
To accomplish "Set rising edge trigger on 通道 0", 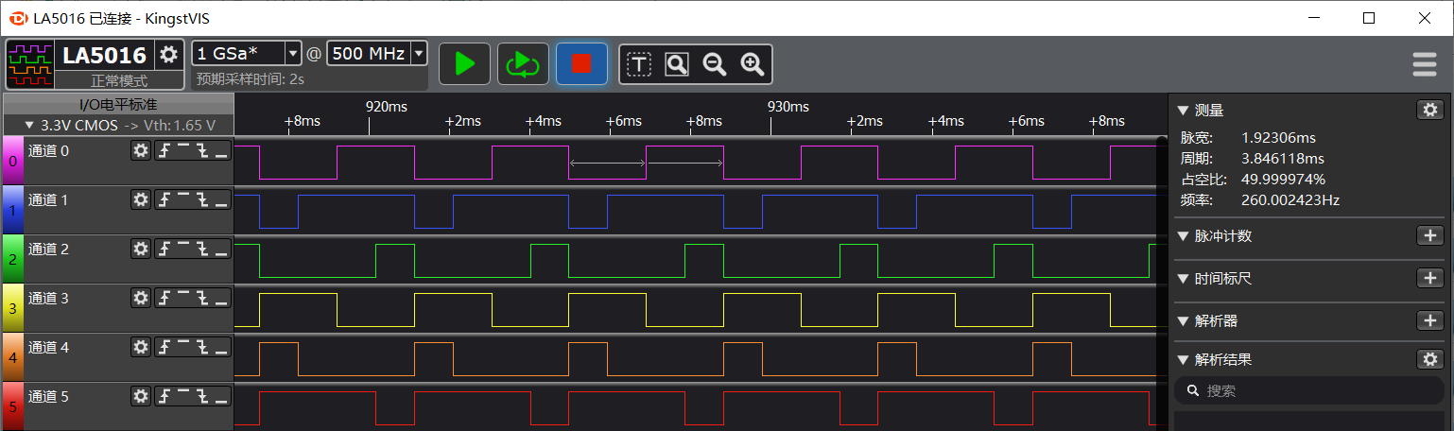I will (164, 150).
